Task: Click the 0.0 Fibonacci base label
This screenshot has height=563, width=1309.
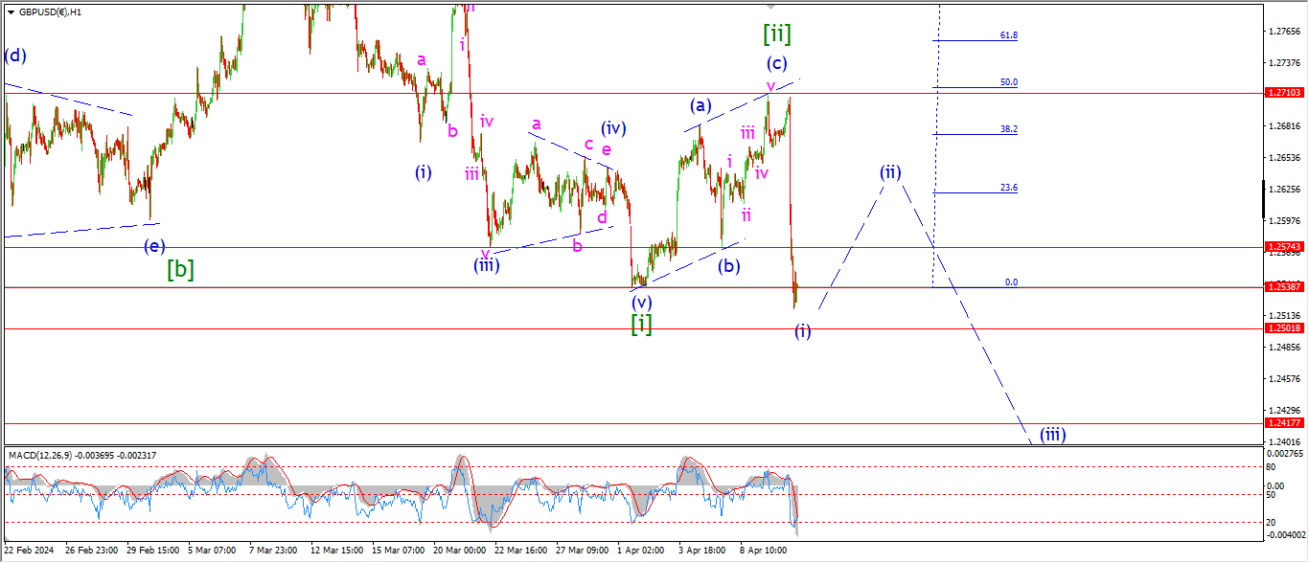Action: 1011,282
